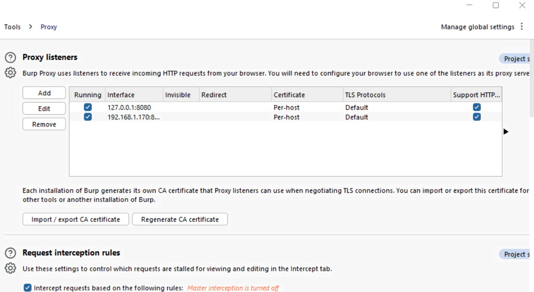The height and width of the screenshot is (292, 534).
Task: Toggle HTTP/2 support for 127.0.0.1:8080 listener
Action: pyautogui.click(x=476, y=107)
